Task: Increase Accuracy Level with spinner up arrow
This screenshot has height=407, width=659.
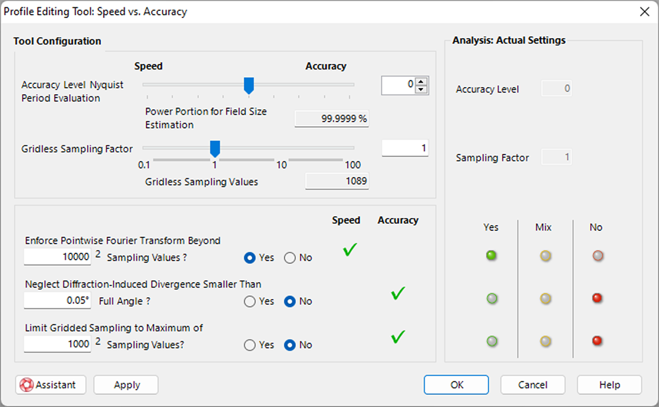Action: click(x=420, y=81)
